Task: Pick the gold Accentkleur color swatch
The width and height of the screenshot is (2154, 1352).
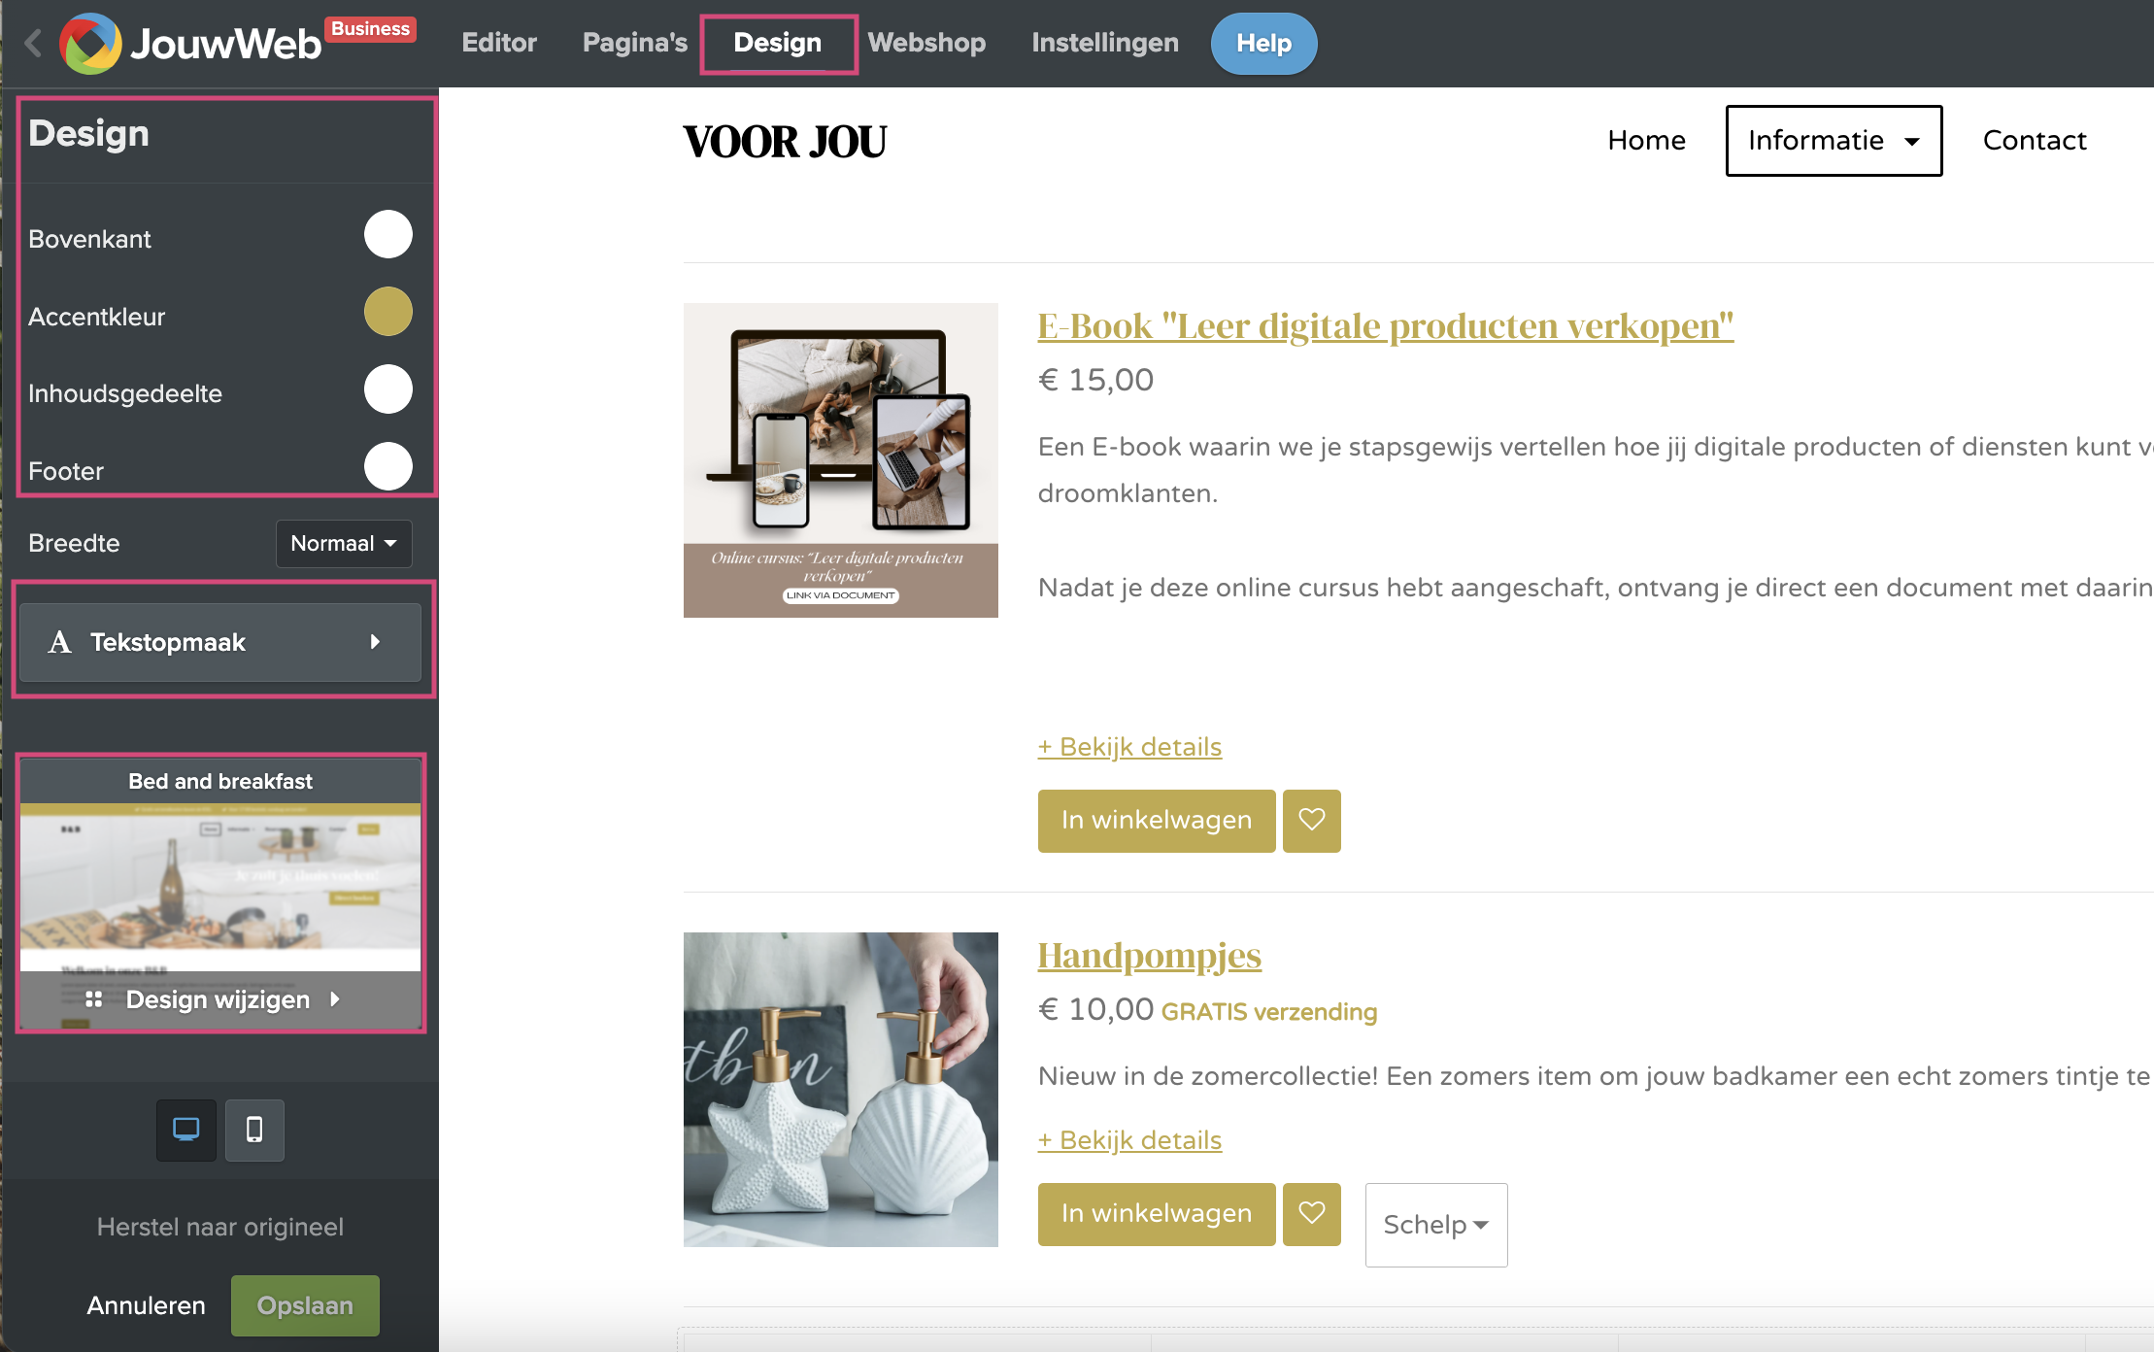Action: [x=387, y=312]
